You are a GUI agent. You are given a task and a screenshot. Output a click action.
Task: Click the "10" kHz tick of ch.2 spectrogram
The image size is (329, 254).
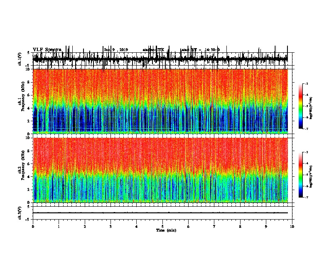tap(28, 138)
